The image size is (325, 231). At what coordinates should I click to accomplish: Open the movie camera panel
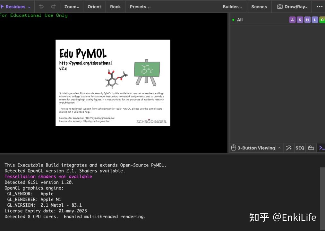pyautogui.click(x=311, y=148)
